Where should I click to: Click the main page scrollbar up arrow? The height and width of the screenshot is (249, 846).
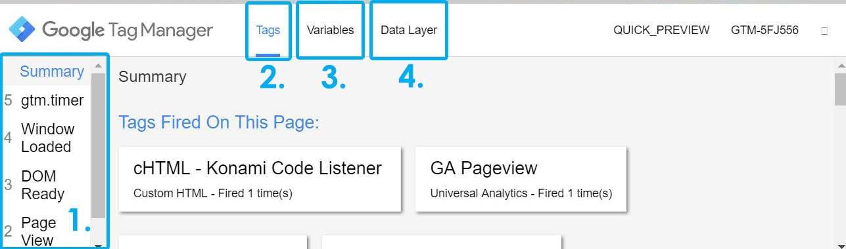pyautogui.click(x=840, y=65)
